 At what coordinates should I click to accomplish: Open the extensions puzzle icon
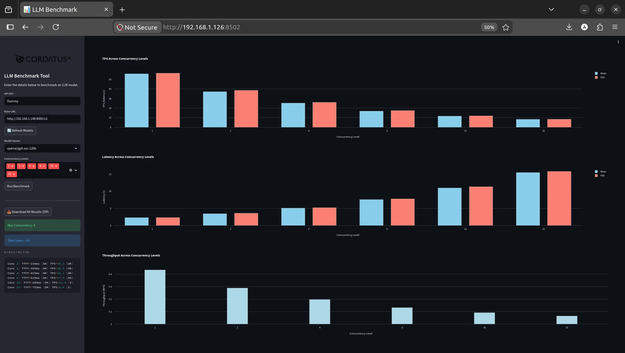[x=600, y=27]
